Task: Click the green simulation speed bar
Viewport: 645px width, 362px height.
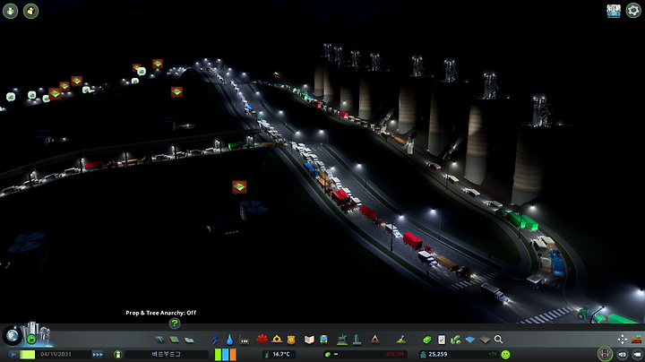Action: click(28, 354)
